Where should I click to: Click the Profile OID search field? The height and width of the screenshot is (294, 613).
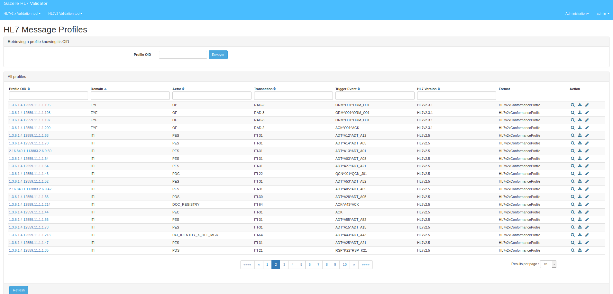coord(183,55)
